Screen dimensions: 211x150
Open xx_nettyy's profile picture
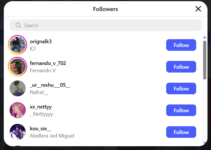[17, 110]
